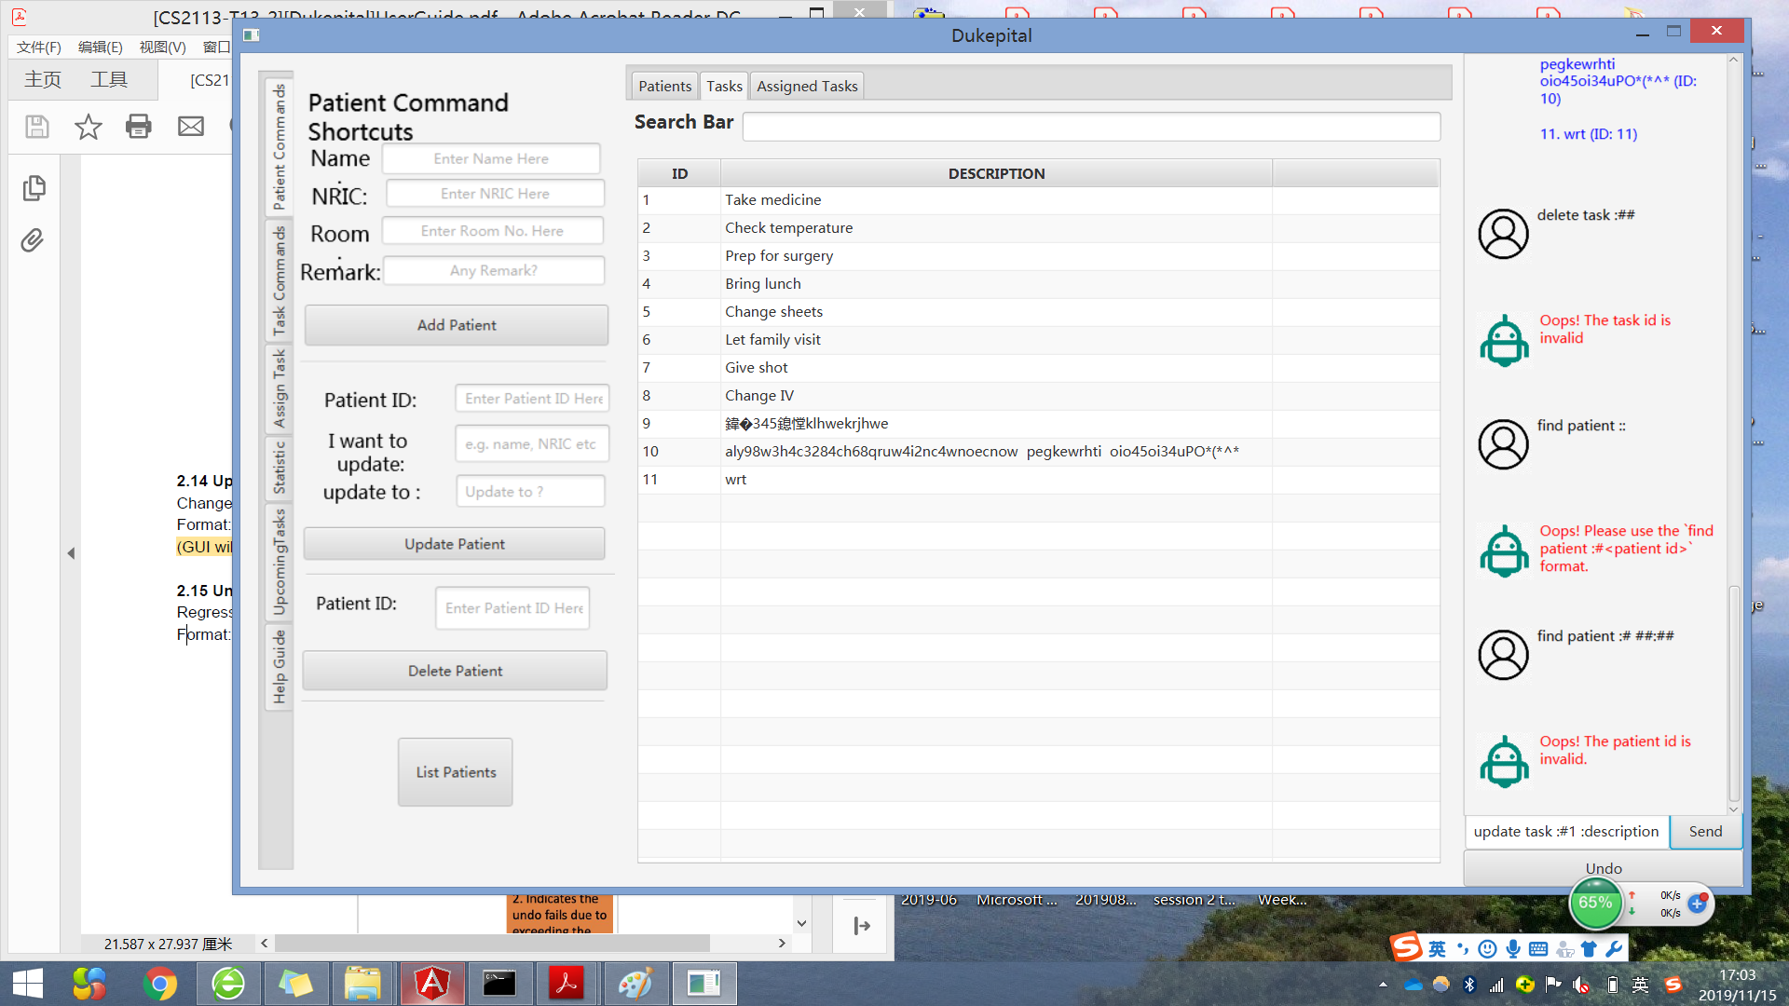
Task: Open the Acrobat page thumbnails panel icon
Action: click(x=34, y=188)
